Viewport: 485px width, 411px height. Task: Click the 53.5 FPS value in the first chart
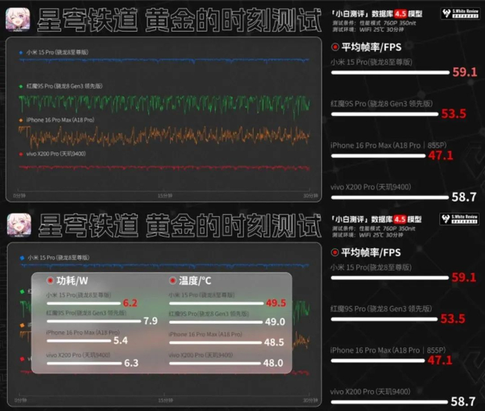coord(453,113)
